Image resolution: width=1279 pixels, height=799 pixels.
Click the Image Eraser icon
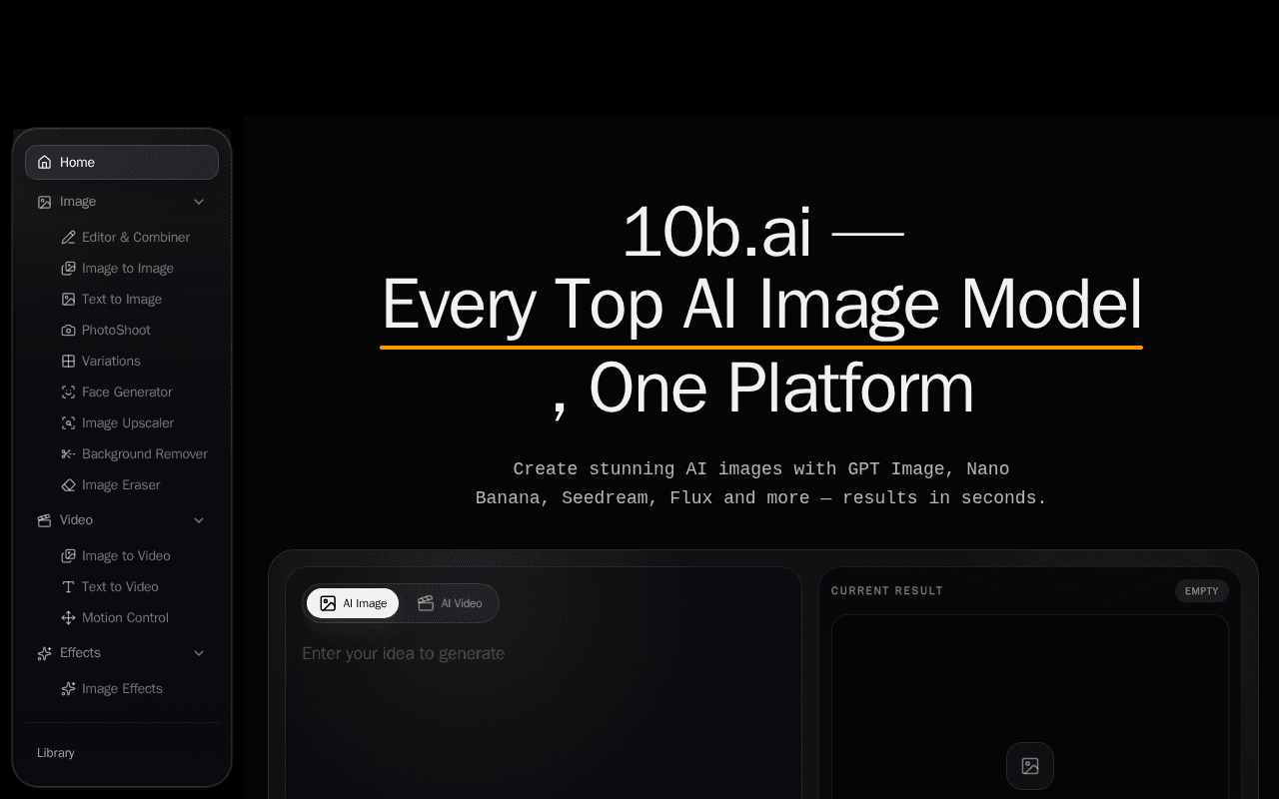[68, 485]
